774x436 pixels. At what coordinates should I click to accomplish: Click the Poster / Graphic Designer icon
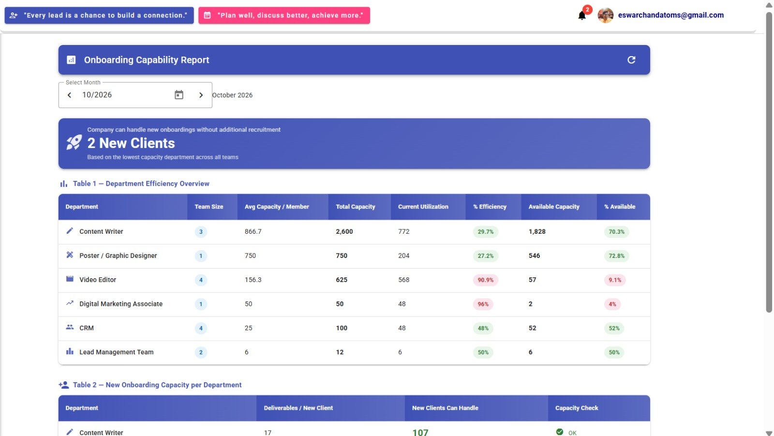70,255
